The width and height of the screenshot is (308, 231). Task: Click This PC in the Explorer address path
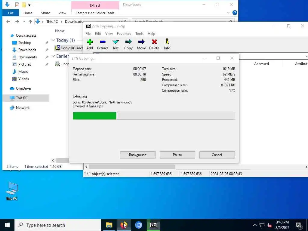[52, 22]
